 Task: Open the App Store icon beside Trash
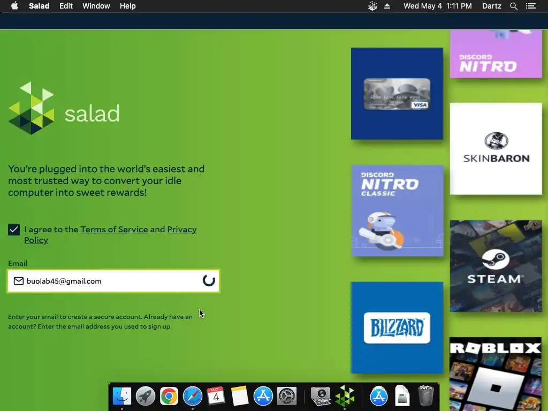pyautogui.click(x=379, y=397)
